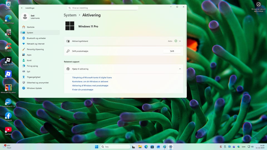This screenshot has height=150, width=267.
Task: Open Tilknytning af Microsoft-konto link
Action: click(92, 77)
